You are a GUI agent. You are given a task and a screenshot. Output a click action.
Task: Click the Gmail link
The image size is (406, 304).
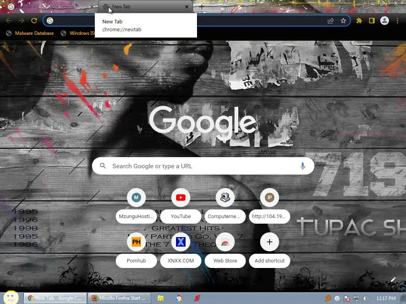tap(349, 53)
